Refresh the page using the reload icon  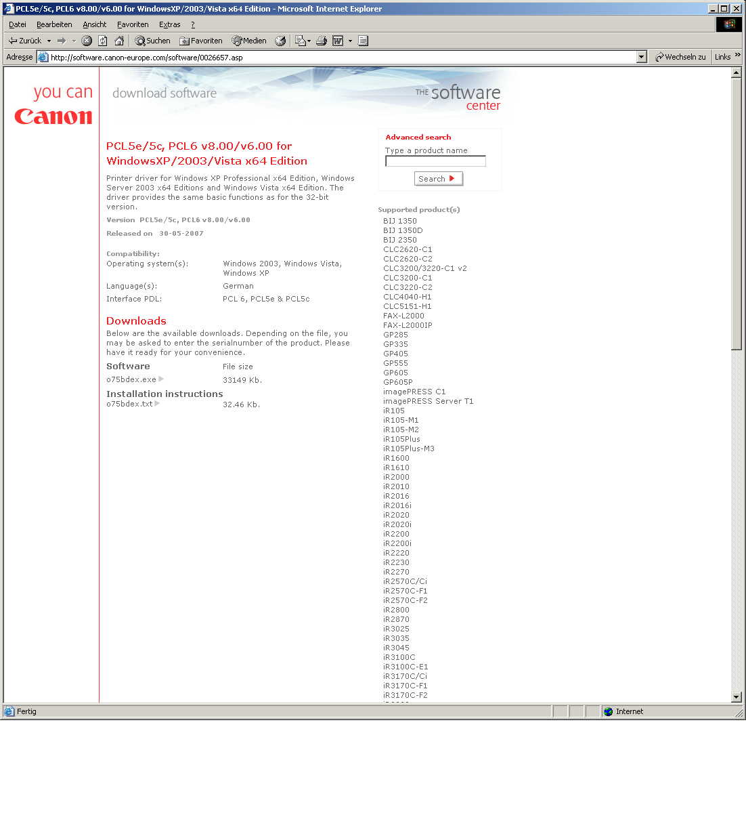103,41
